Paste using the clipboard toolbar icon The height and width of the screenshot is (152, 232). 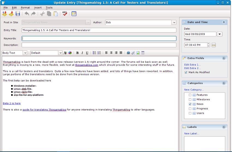pyautogui.click(x=56, y=14)
